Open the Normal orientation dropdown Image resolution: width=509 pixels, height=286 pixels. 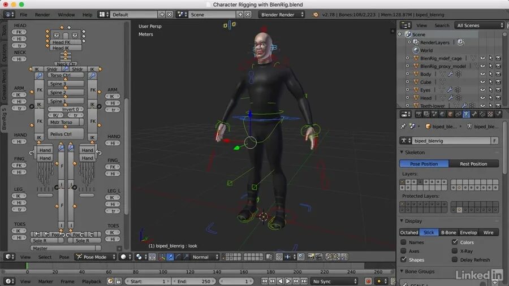tap(205, 257)
